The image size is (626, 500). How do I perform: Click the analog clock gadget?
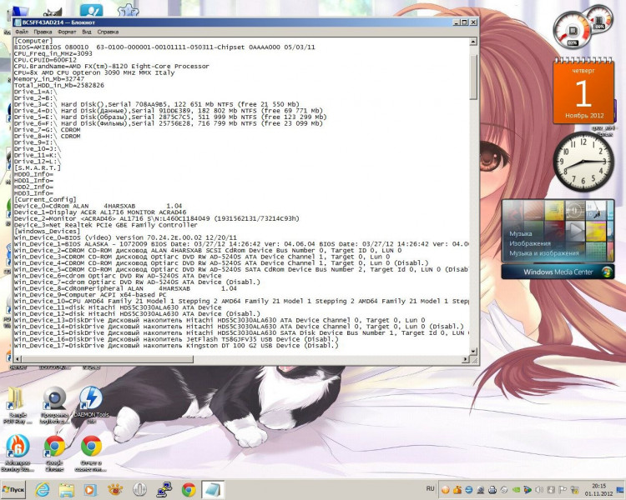(583, 162)
